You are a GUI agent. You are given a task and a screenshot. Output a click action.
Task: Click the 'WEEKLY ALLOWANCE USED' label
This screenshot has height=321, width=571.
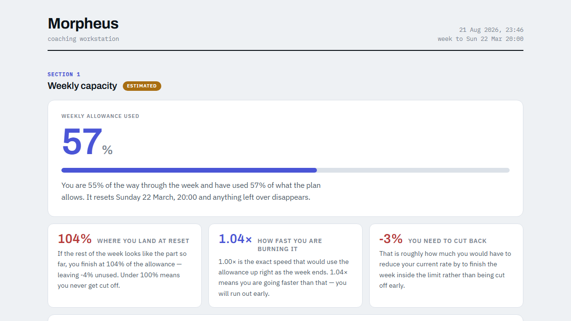[100, 116]
